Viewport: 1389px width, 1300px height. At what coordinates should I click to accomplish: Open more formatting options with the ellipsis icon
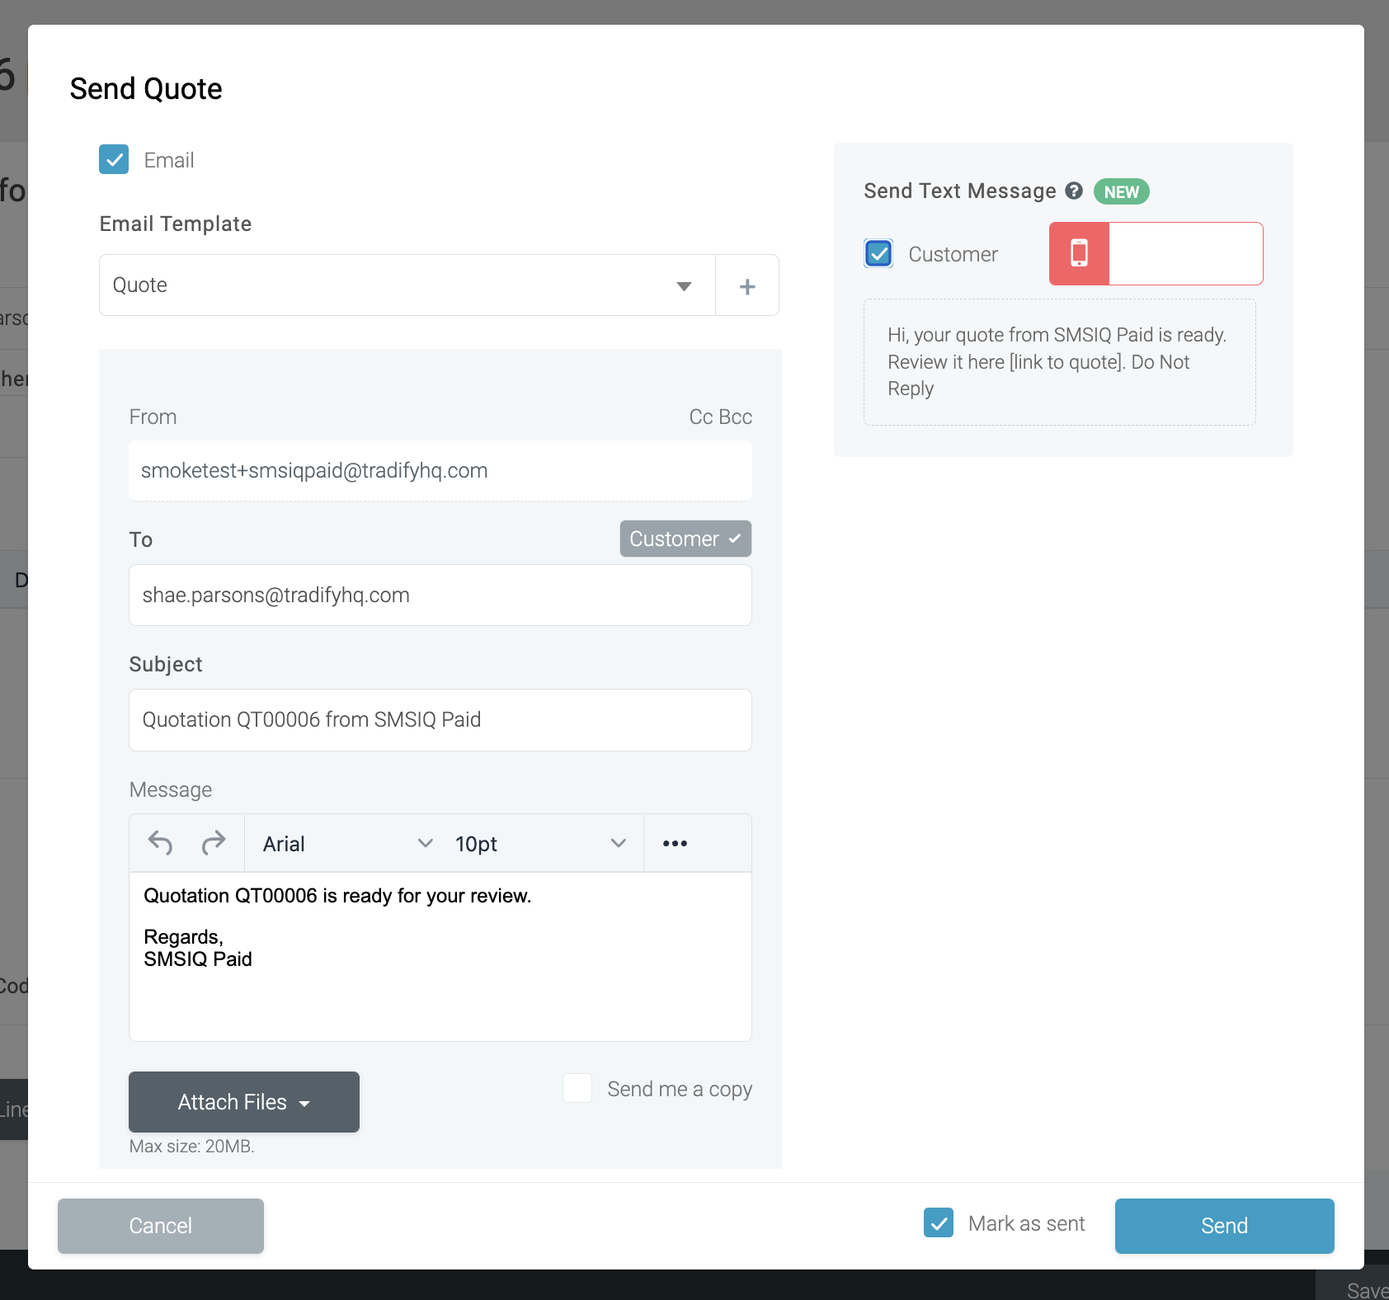click(676, 843)
